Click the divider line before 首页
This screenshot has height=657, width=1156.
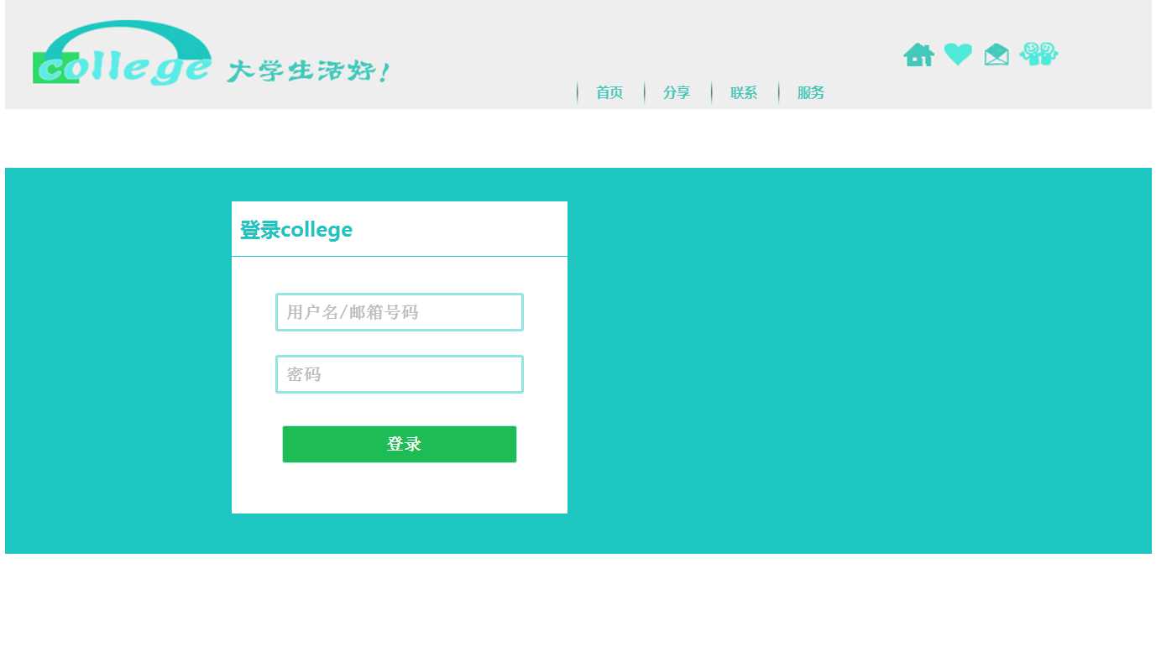[578, 93]
